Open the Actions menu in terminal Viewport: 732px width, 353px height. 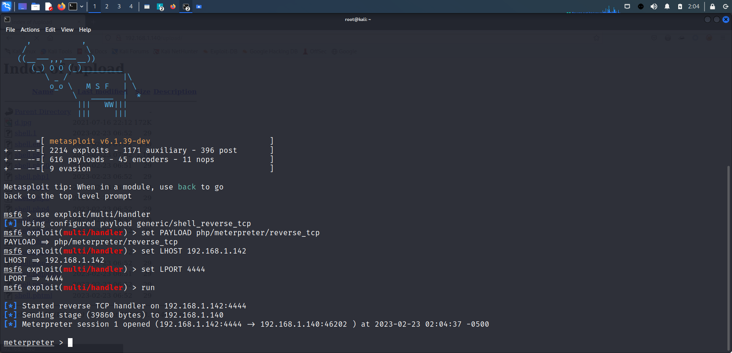point(30,30)
